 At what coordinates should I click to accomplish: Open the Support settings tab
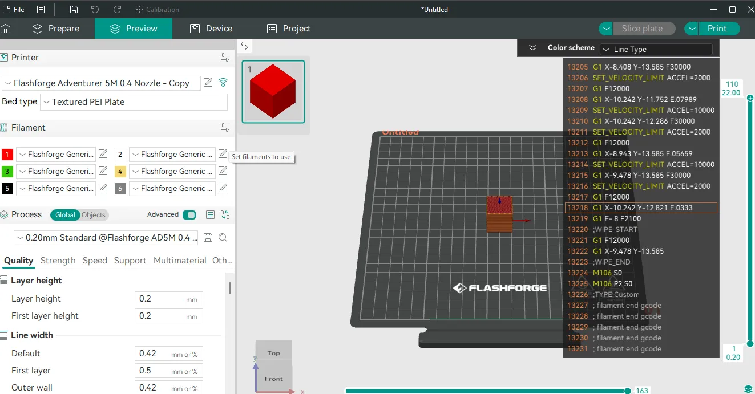click(130, 261)
